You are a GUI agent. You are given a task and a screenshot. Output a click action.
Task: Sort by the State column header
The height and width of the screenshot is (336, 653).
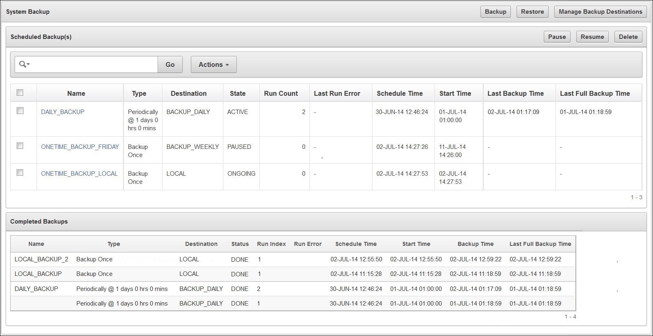point(238,93)
